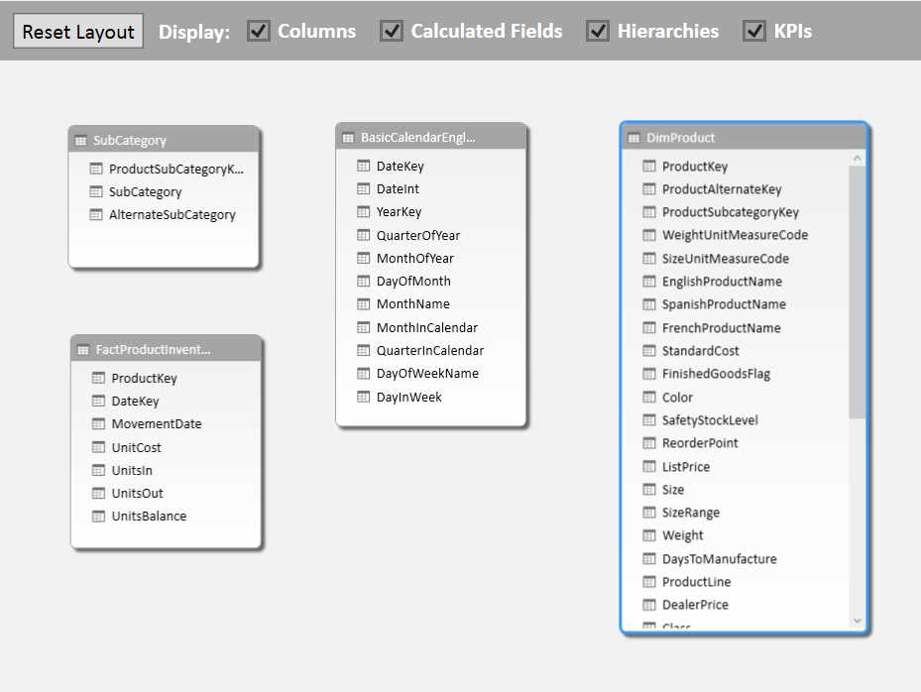
Task: Select the SubCategory table header
Action: pos(164,140)
